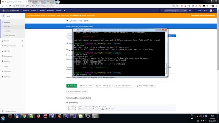Screen dimensions: 219x123
Task: Click Add Kubernetes cluster button
Action: 77,92
